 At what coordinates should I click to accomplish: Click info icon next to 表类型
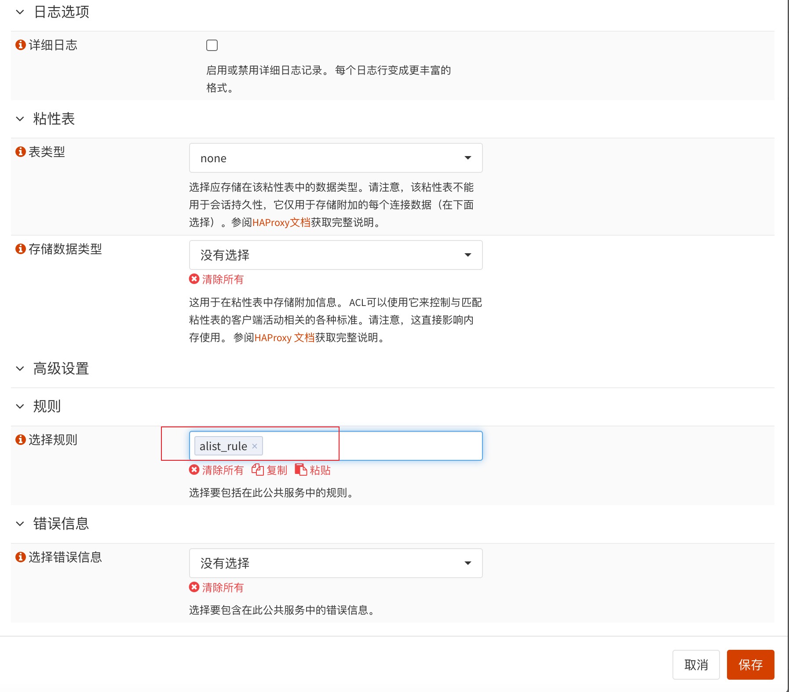tap(20, 152)
